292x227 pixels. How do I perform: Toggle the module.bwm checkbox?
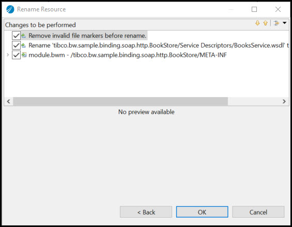click(16, 55)
